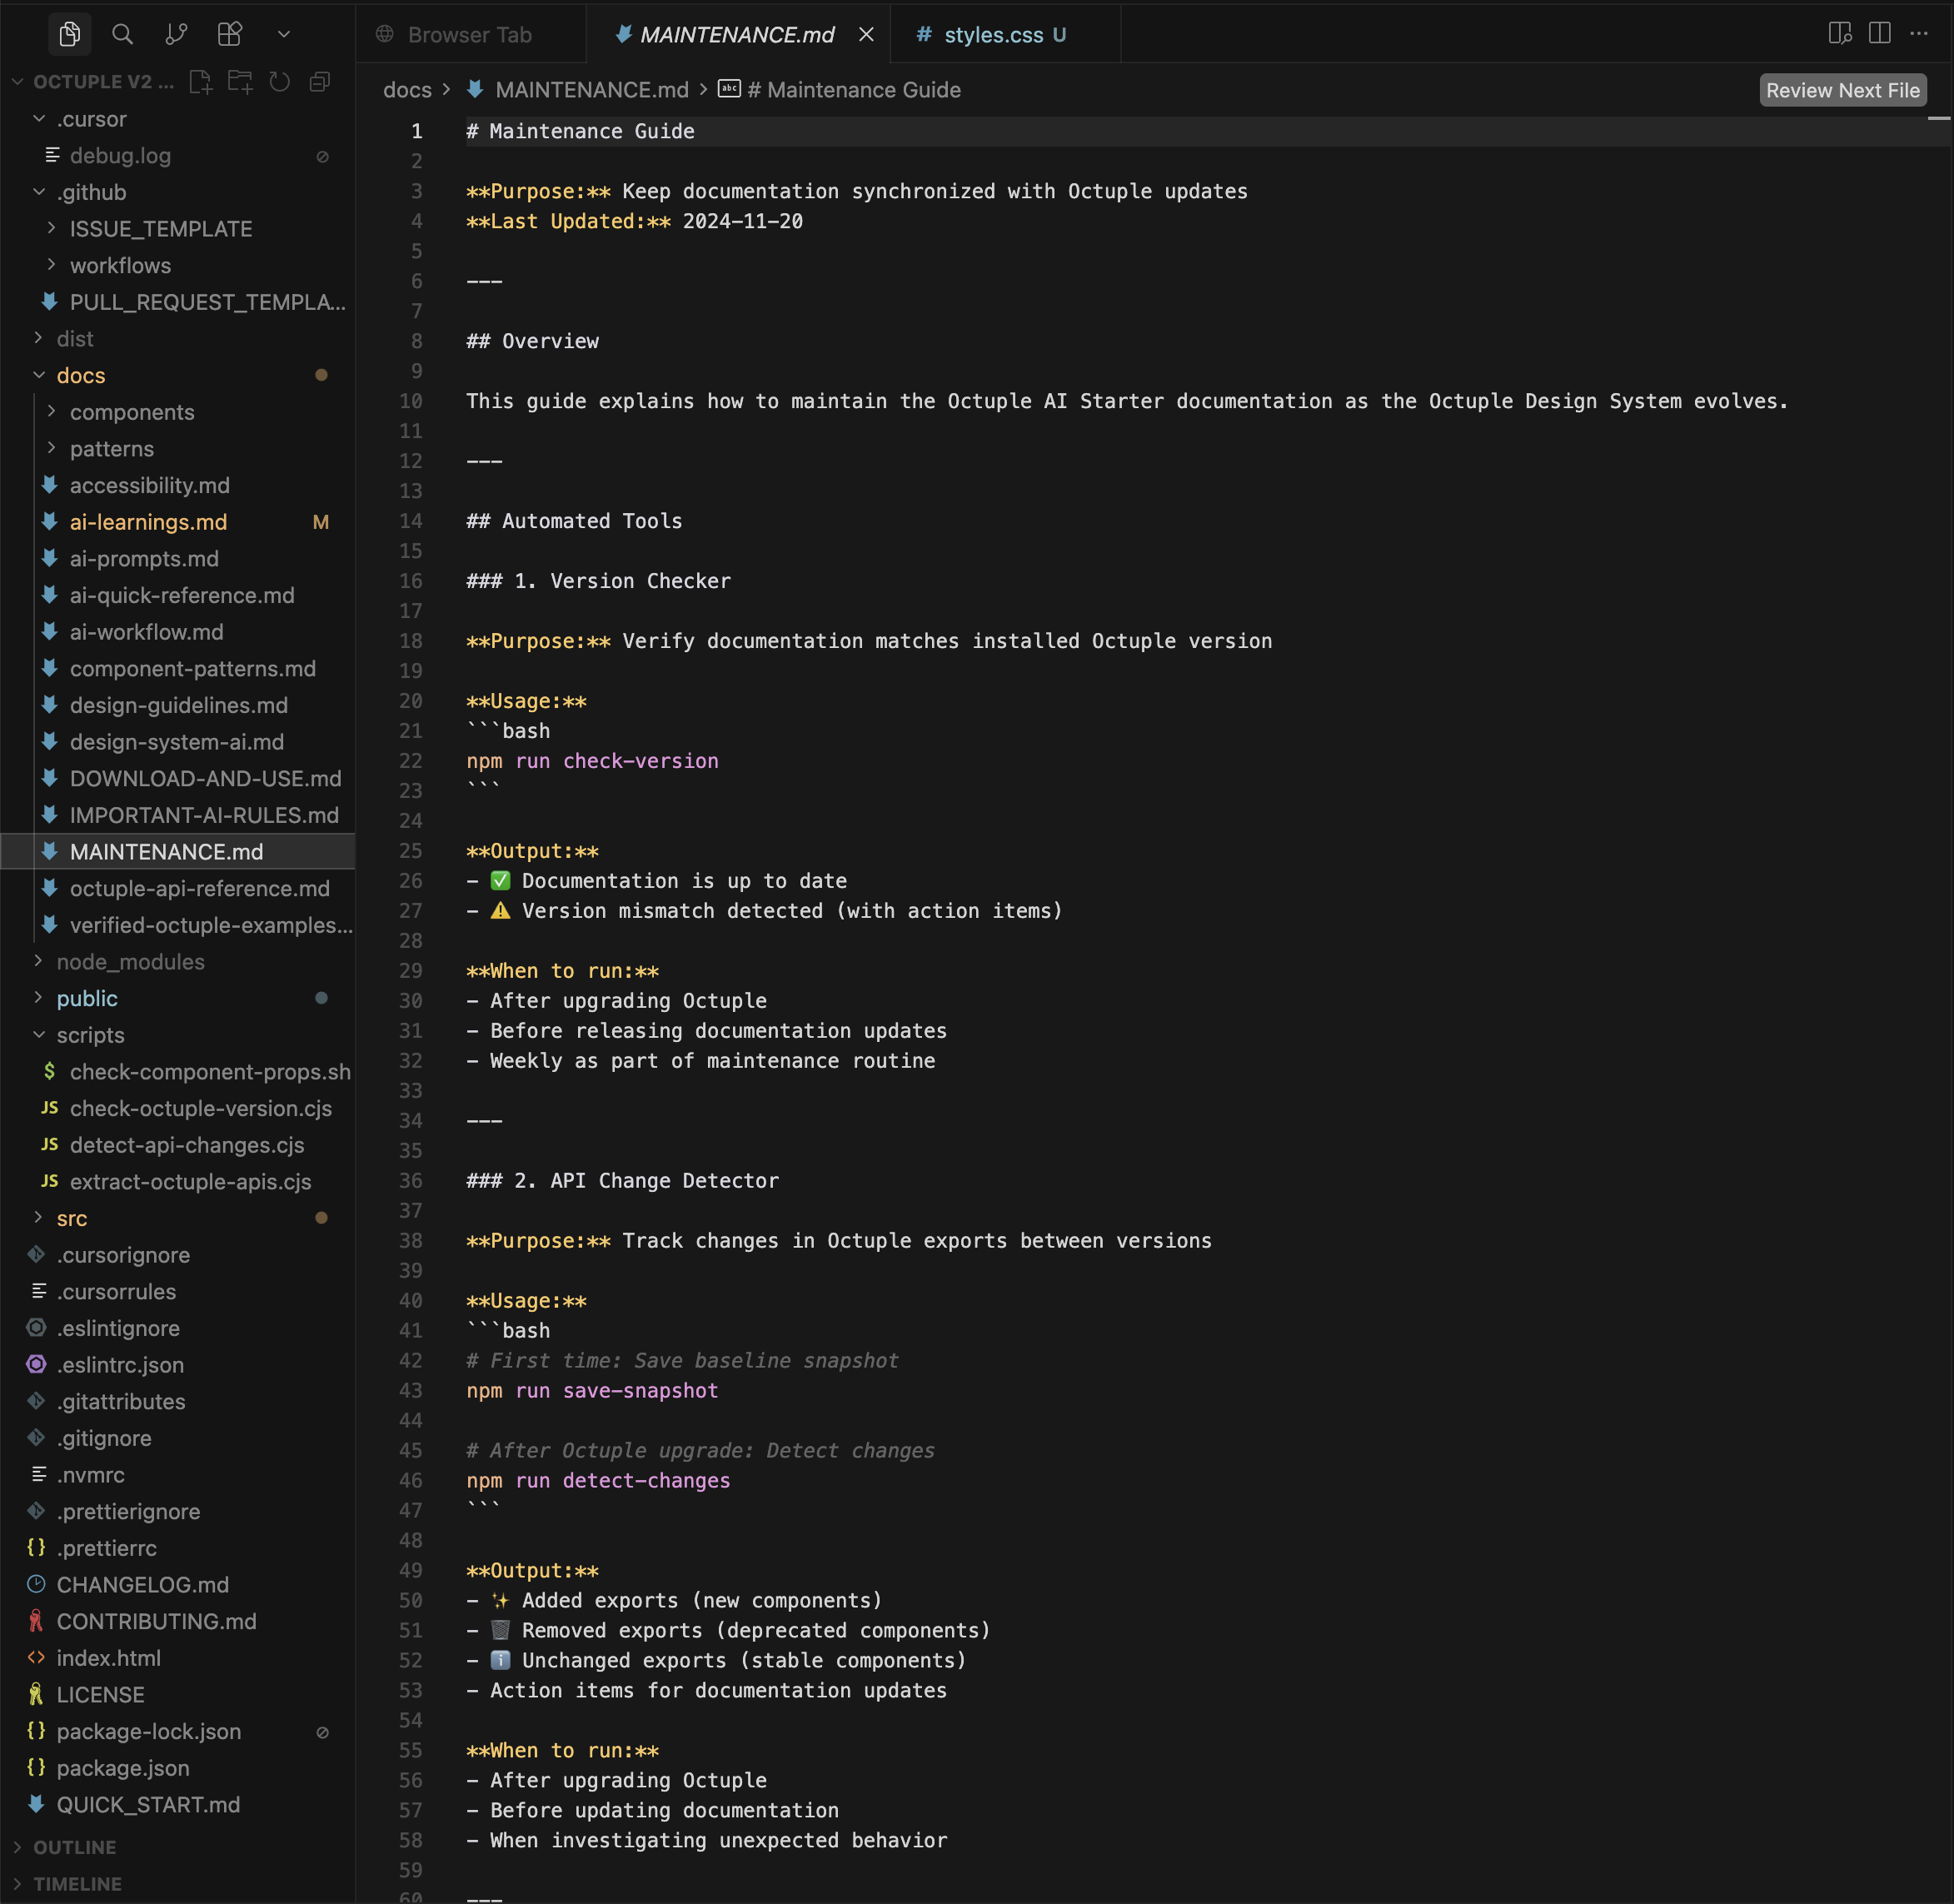Image resolution: width=1954 pixels, height=1904 pixels.
Task: Collapse all folders in explorer
Action: (320, 82)
